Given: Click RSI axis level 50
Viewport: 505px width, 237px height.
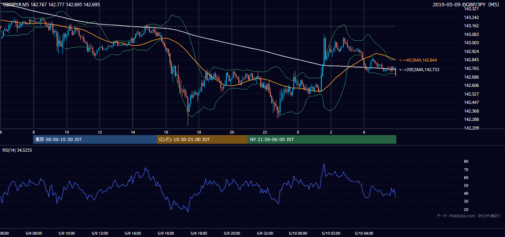Looking at the screenshot, I should pyautogui.click(x=466, y=185).
